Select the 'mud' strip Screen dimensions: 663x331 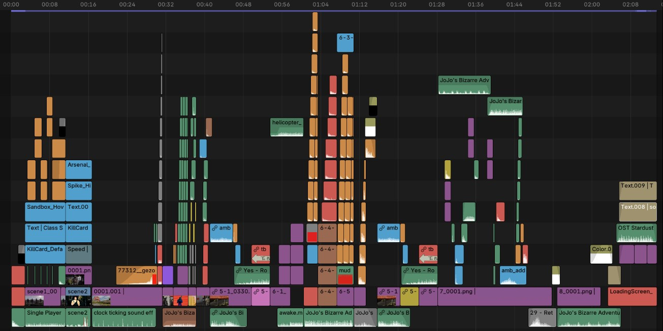coord(345,276)
